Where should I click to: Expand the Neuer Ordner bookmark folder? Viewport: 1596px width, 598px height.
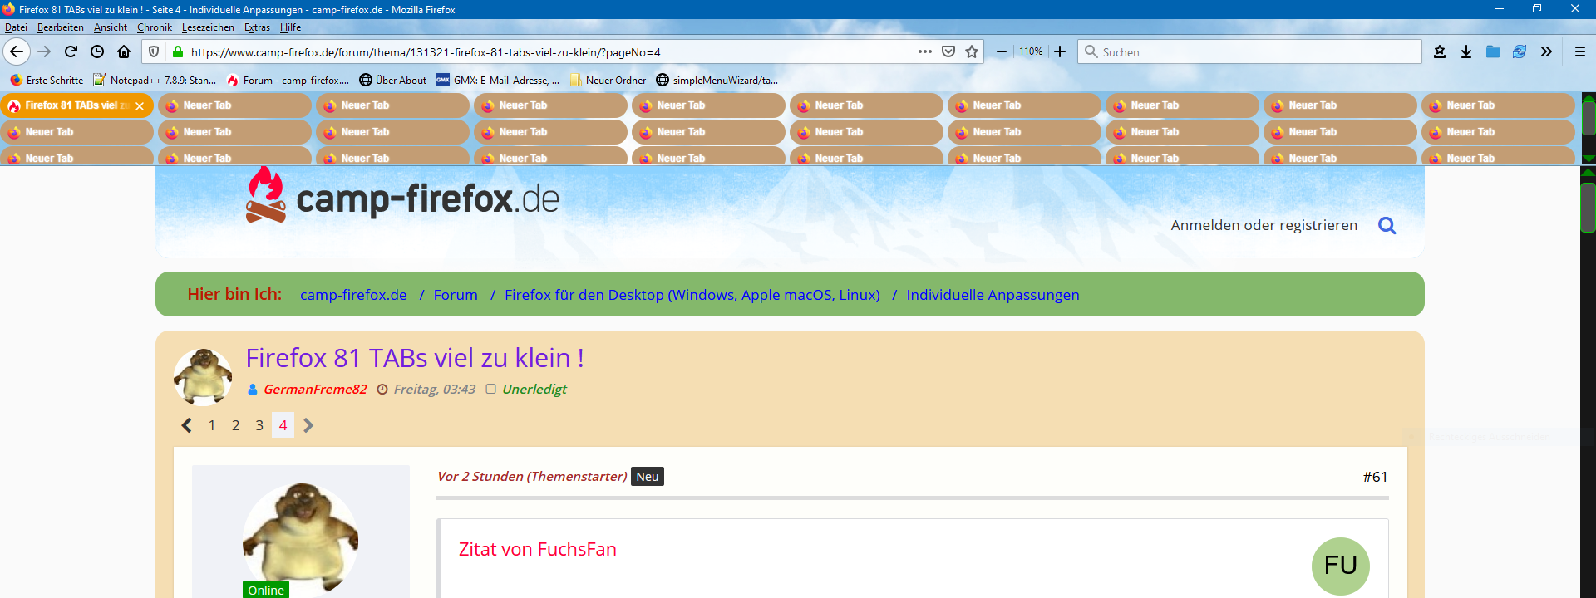click(608, 81)
